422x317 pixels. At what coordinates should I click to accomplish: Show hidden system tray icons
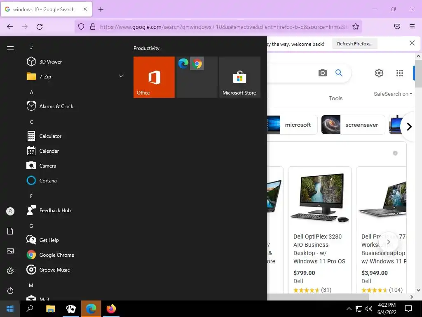coord(349,309)
